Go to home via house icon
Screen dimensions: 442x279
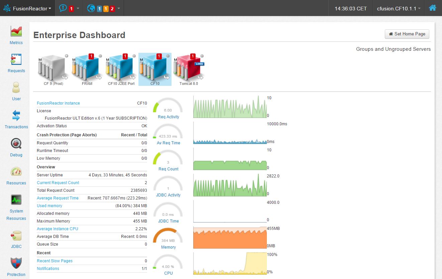(x=432, y=8)
